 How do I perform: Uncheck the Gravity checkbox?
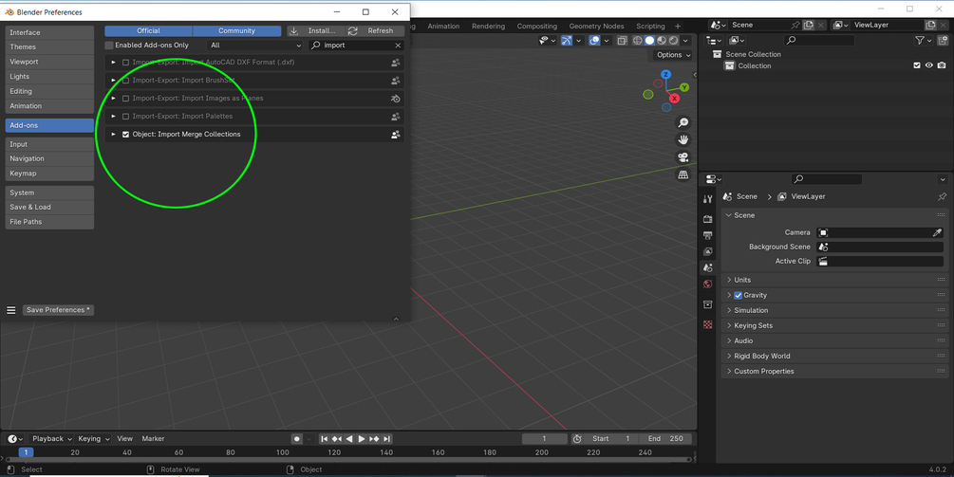(x=738, y=295)
